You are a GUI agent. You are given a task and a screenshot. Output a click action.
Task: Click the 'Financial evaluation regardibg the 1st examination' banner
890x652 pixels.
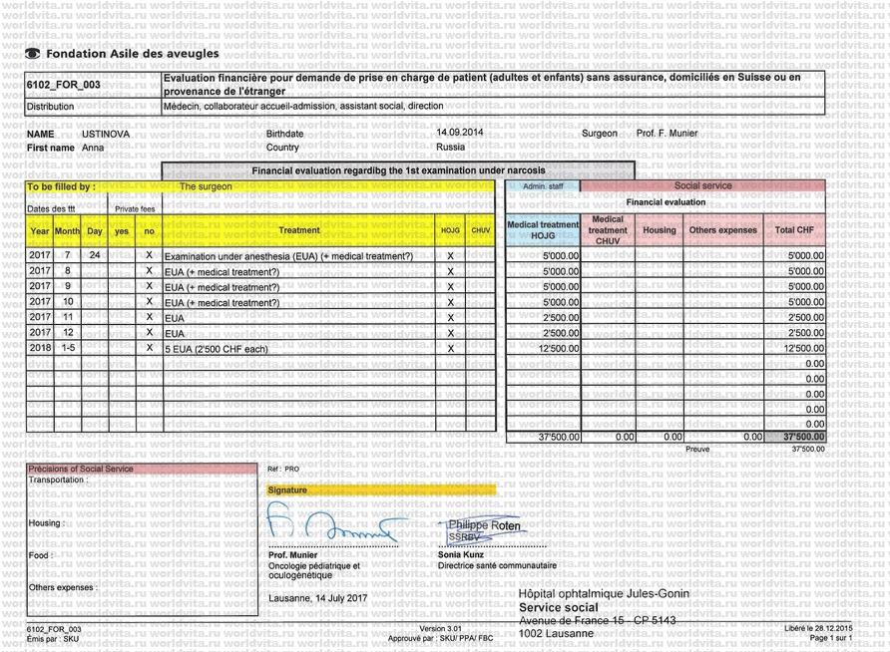(398, 170)
